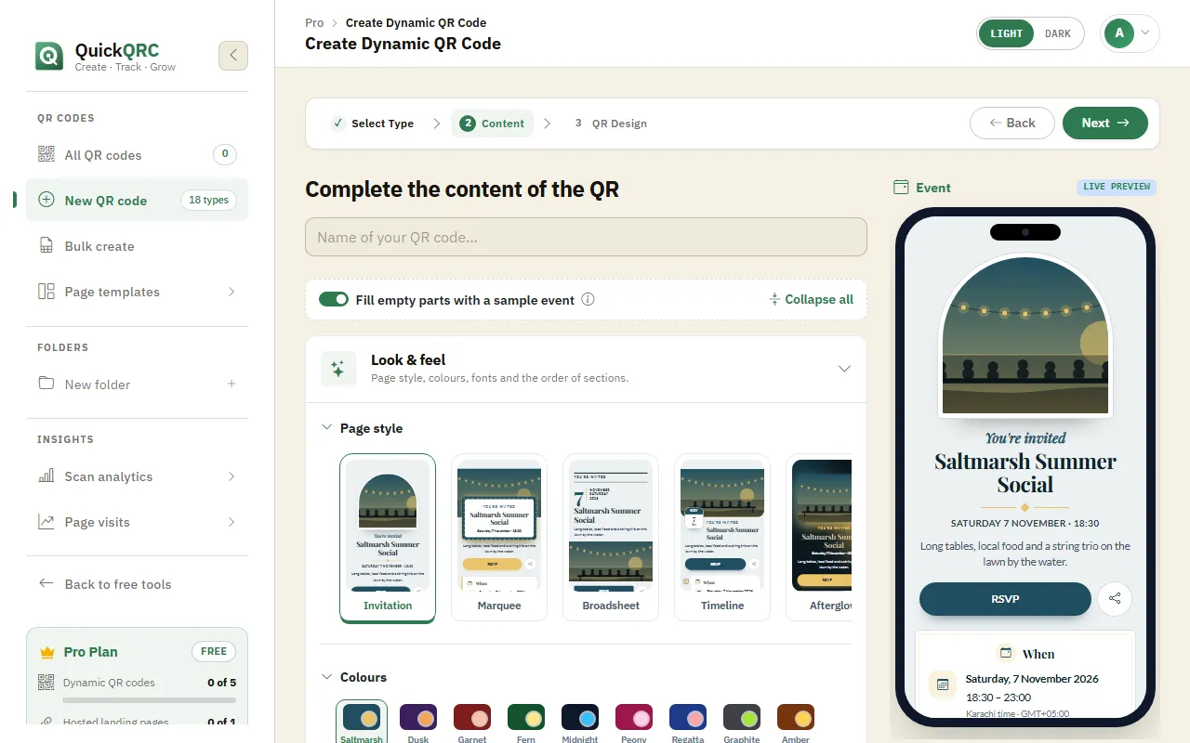Viewport: 1190px width, 743px height.
Task: Click the share icon in phone preview
Action: coord(1115,598)
